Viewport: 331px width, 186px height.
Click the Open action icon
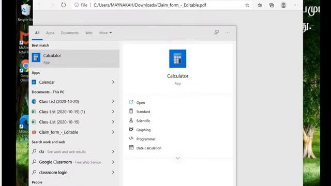point(131,102)
